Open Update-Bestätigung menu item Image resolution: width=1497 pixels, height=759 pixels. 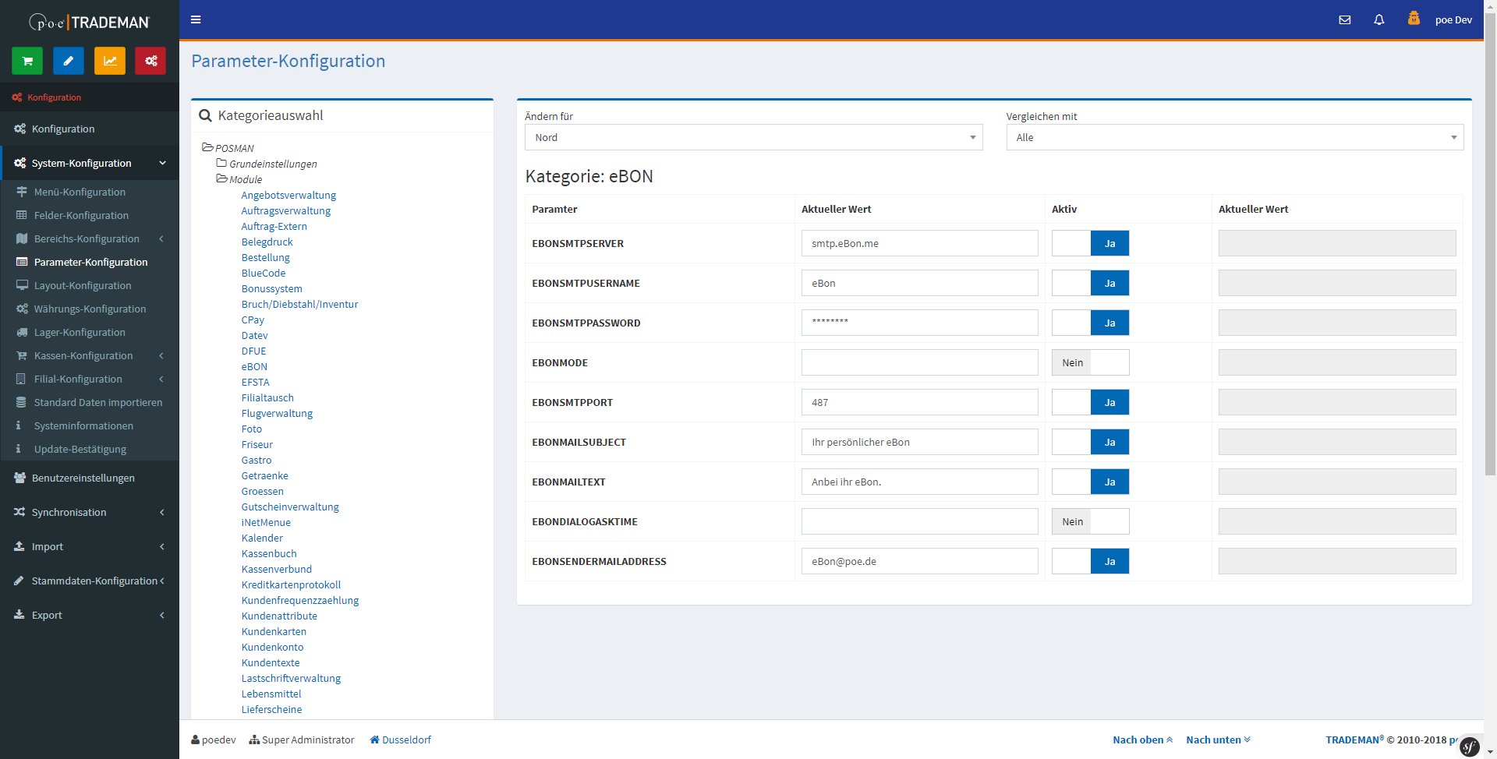90,449
